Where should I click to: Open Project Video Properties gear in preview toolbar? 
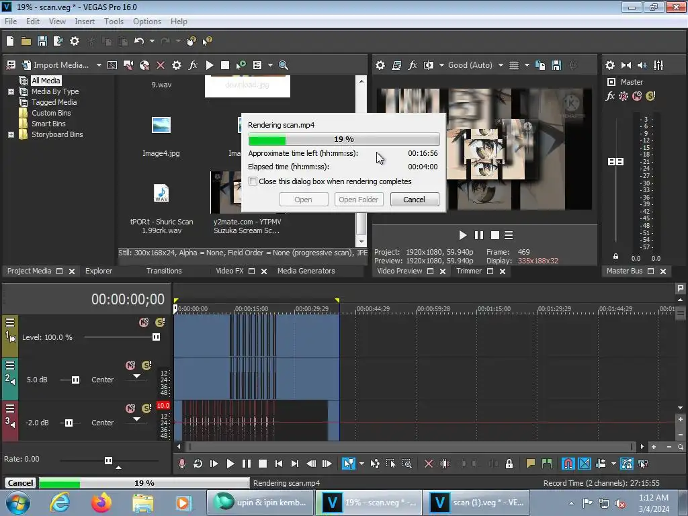click(x=380, y=65)
